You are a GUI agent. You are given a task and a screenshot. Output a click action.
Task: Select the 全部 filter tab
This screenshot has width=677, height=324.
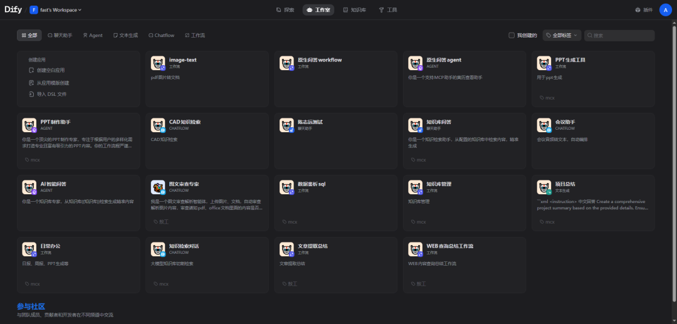29,35
